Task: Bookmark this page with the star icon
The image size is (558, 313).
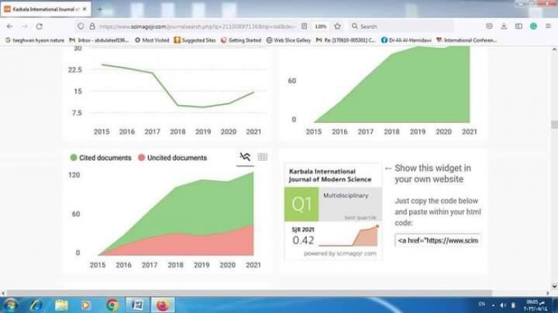Action: (337, 26)
